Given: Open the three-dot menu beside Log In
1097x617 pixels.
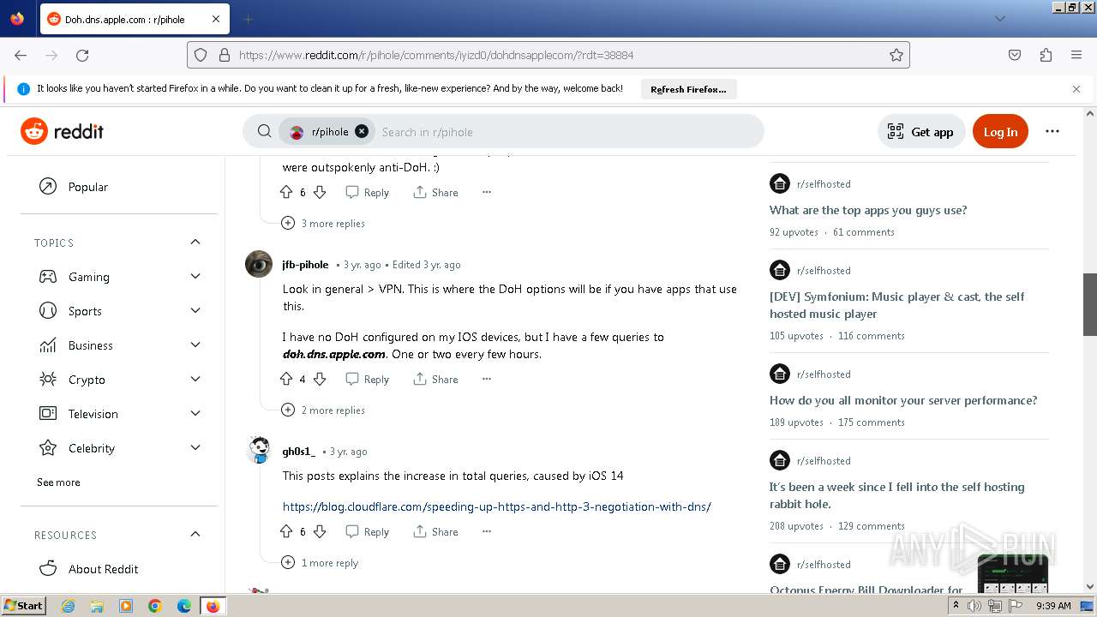Looking at the screenshot, I should coord(1052,131).
